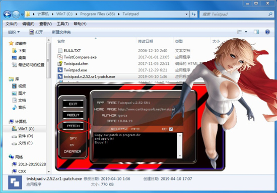This screenshot has width=277, height=193.
Task: Sort by 名称 column header
Action: click(61, 41)
